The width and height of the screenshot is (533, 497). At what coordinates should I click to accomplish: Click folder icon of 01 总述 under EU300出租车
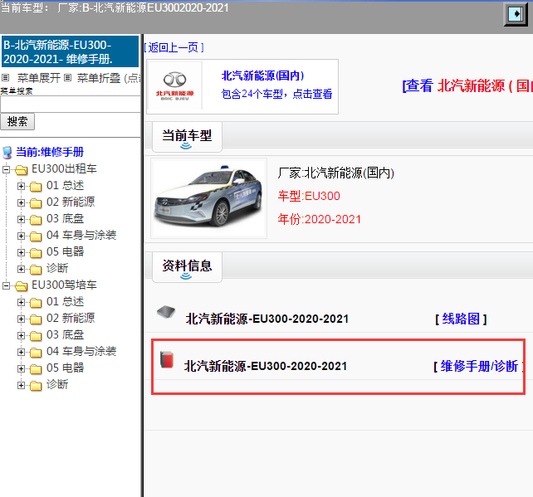36,186
